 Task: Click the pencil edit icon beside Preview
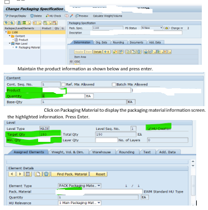pyautogui.click(x=71, y=16)
